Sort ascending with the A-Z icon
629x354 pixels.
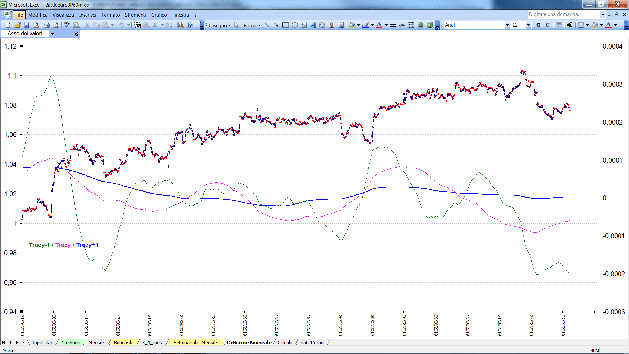[169, 25]
